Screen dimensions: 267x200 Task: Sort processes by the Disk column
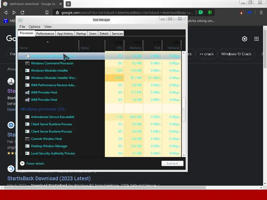[153, 45]
